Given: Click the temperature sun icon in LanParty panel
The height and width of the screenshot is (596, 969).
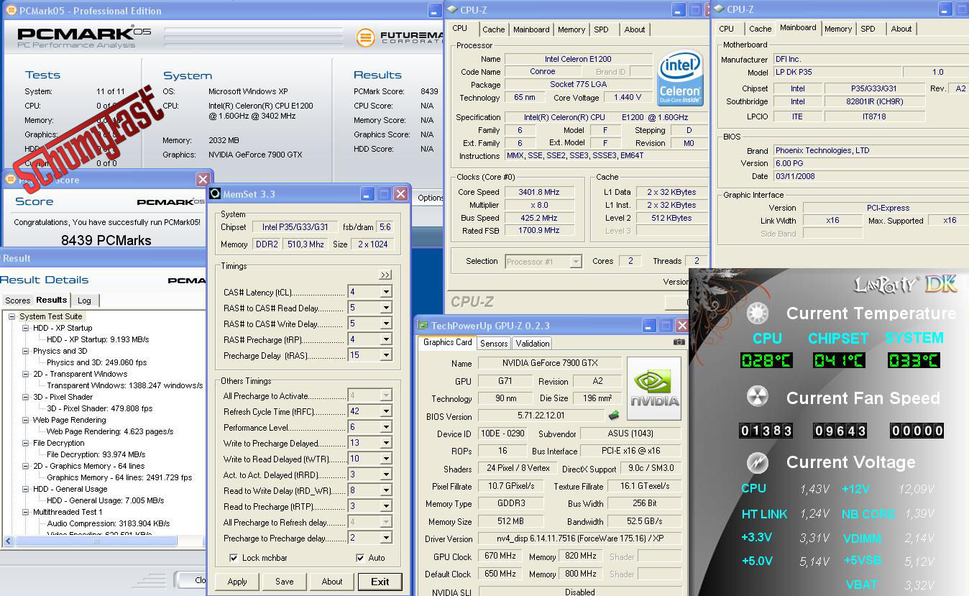Looking at the screenshot, I should (758, 313).
